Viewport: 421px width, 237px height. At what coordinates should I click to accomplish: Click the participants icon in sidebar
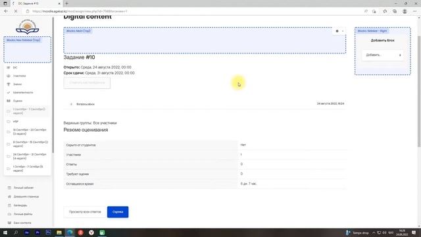click(9, 76)
